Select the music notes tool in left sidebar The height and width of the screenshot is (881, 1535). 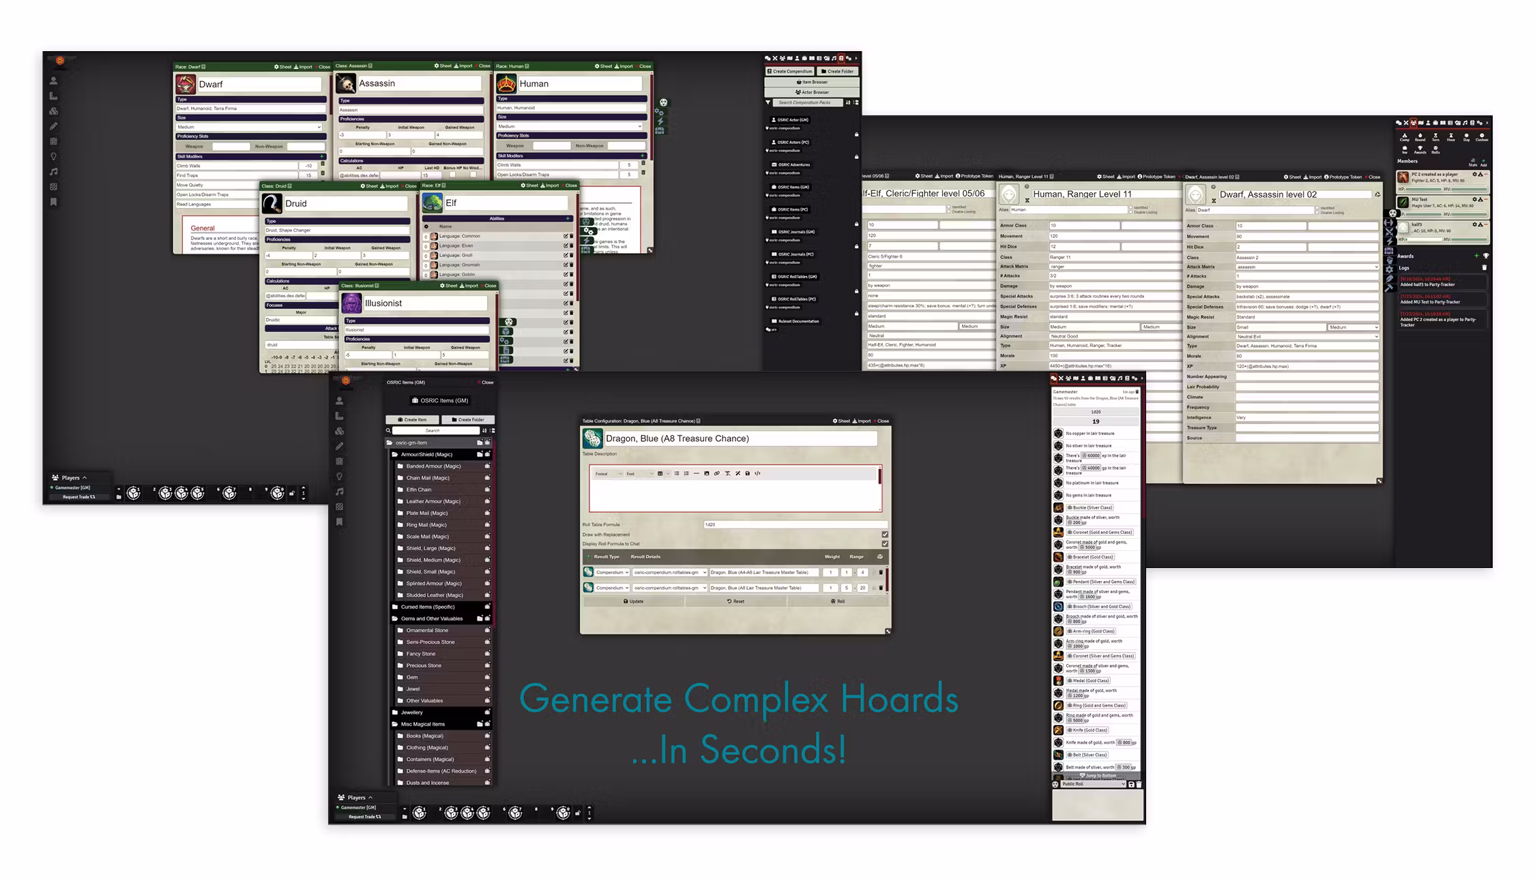[x=53, y=172]
